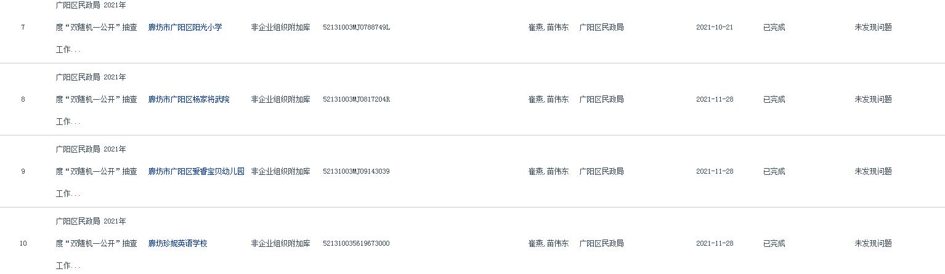Click 未发现问题 result for 杨家将武院 row
The width and height of the screenshot is (945, 274).
(873, 99)
